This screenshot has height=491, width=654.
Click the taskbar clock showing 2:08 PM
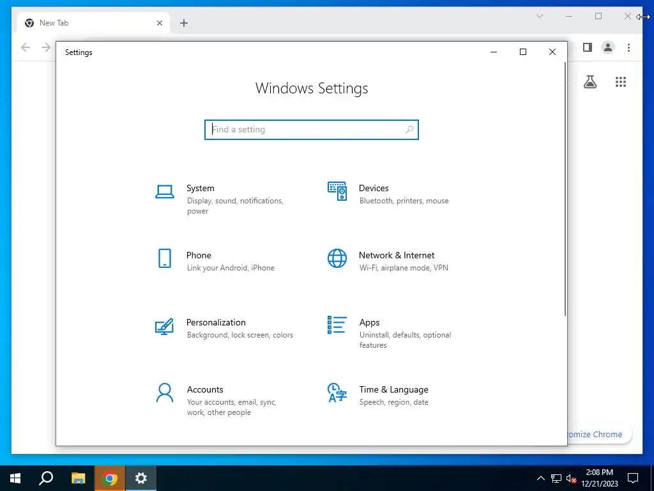[x=599, y=478]
